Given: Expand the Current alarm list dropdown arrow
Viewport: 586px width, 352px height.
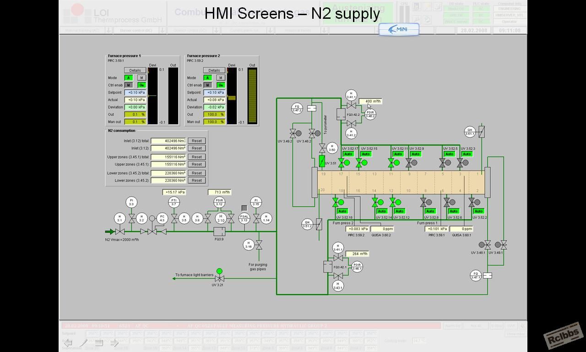Looking at the screenshot, I should coord(270,30).
